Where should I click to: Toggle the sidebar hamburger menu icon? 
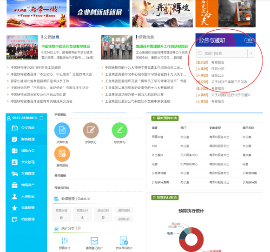click(41, 118)
